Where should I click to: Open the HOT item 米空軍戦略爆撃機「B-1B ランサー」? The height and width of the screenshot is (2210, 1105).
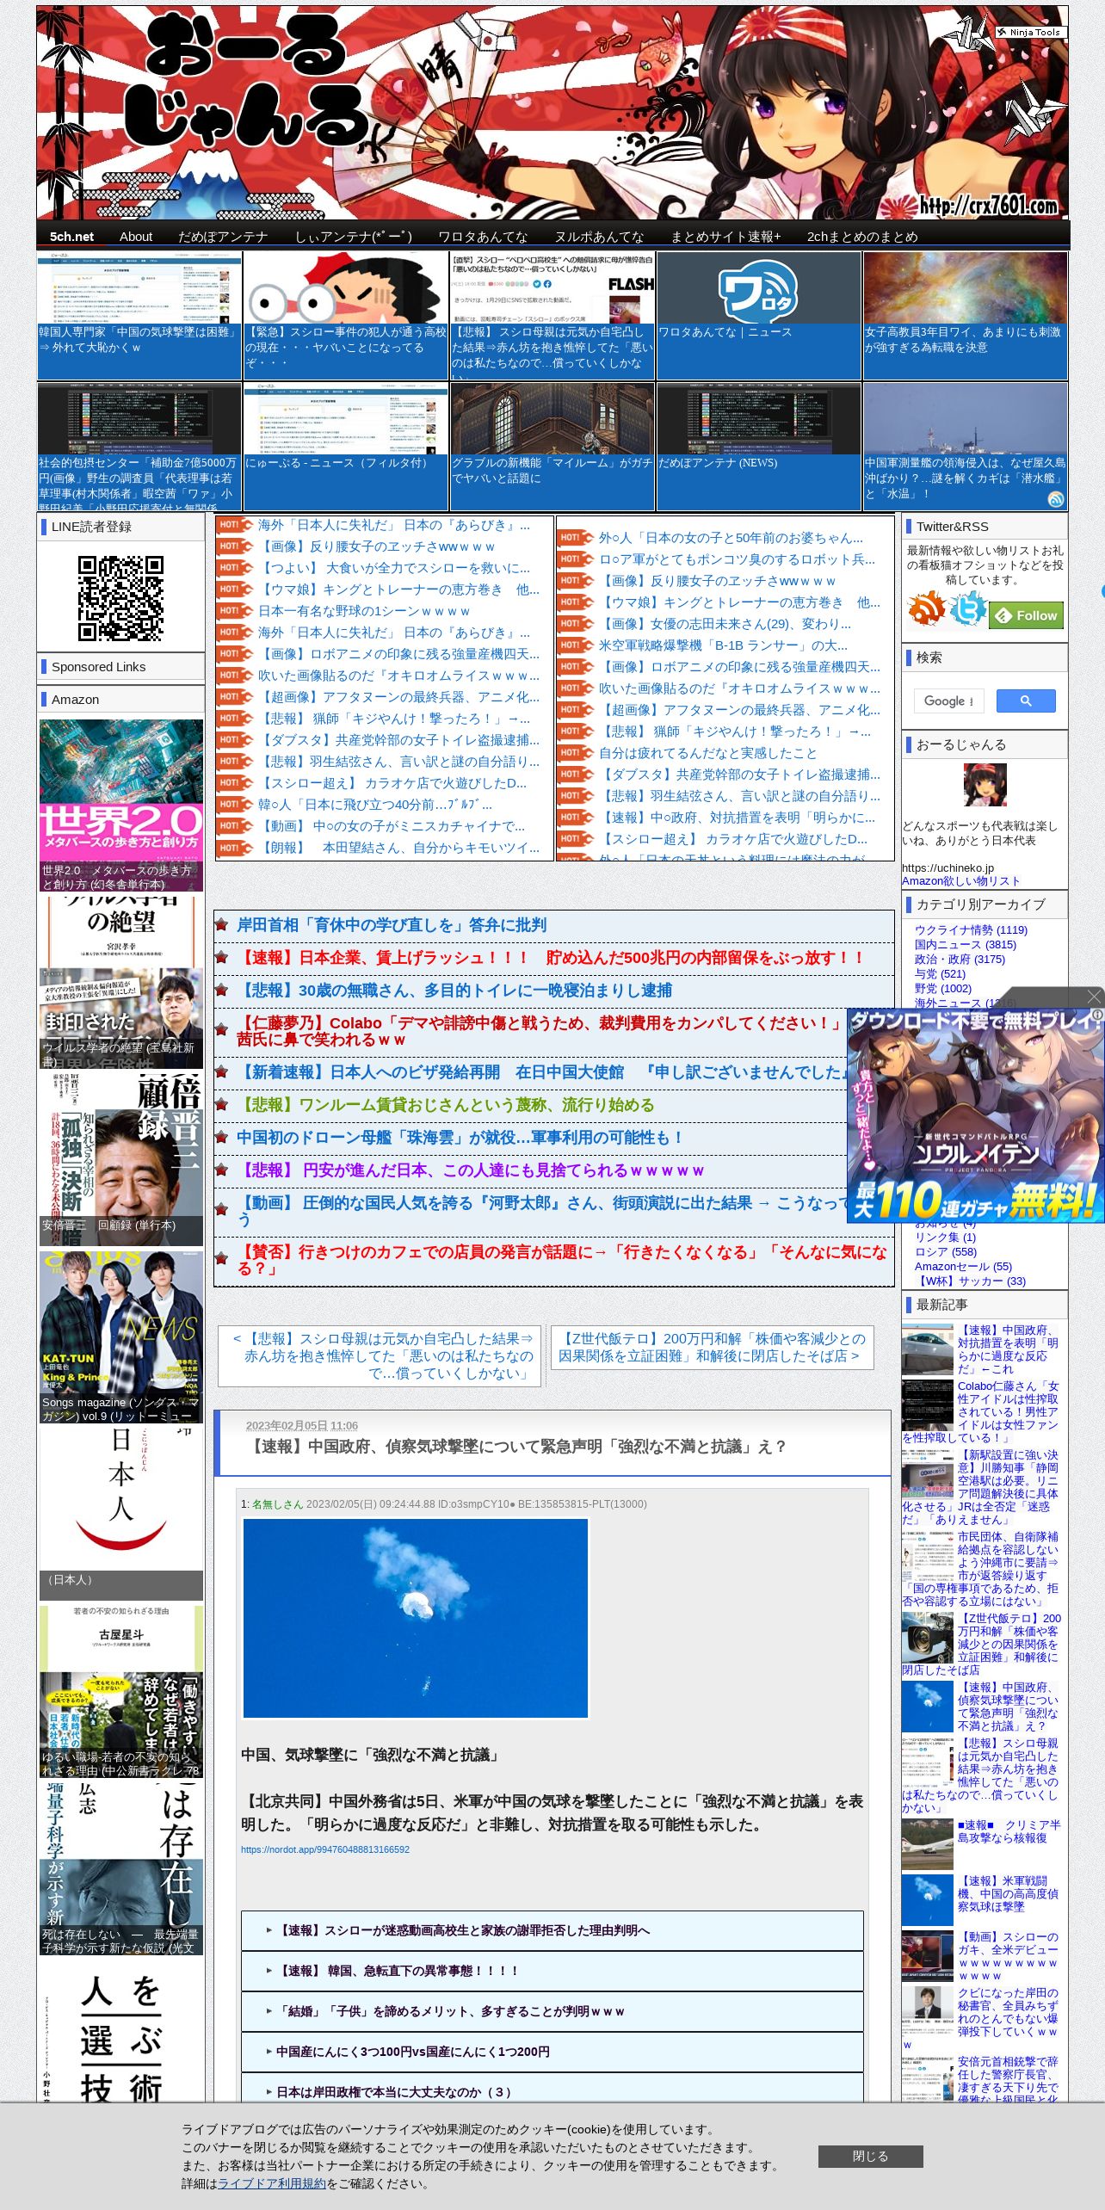(723, 645)
